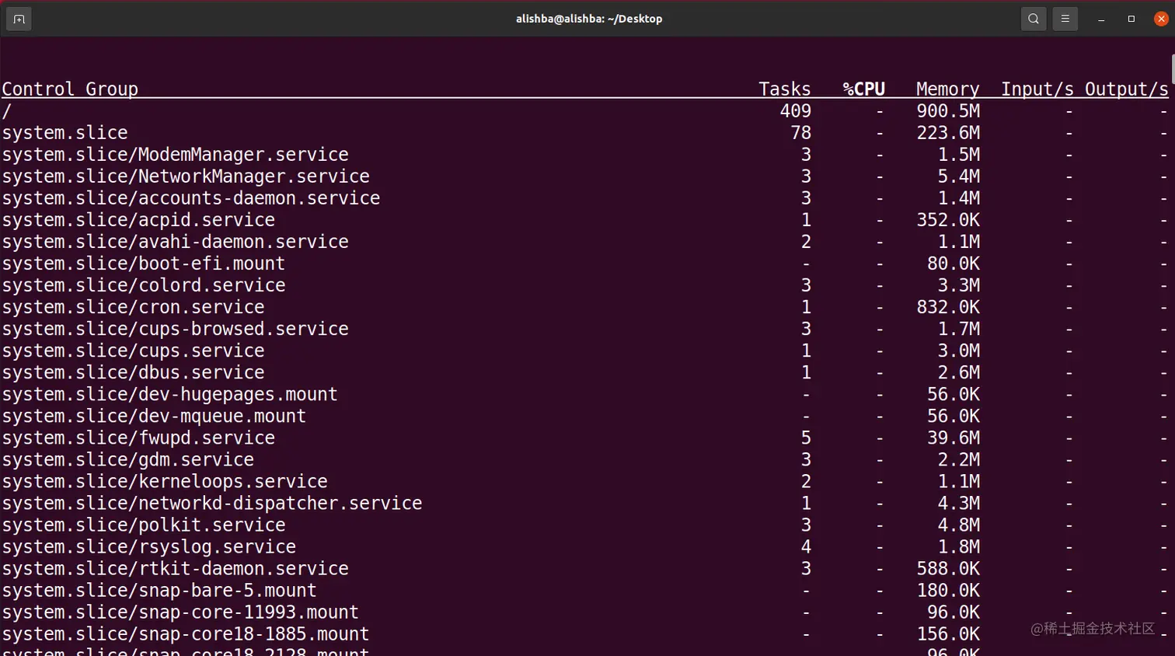The width and height of the screenshot is (1175, 656).
Task: Click the 156.0K memory value for snap-core18-1885
Action: click(x=947, y=633)
